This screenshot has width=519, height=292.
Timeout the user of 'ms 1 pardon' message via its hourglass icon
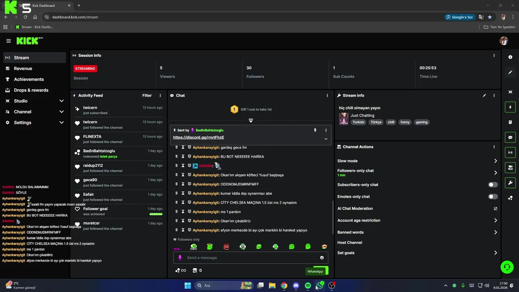point(183,212)
